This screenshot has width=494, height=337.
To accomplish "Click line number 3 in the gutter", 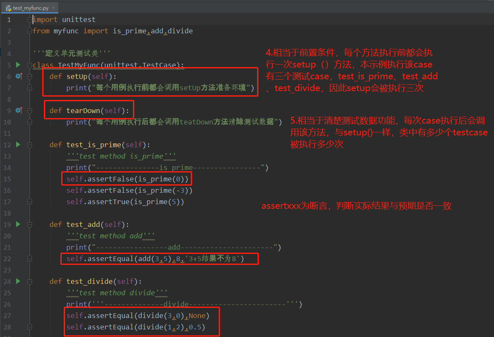I will pyautogui.click(x=9, y=42).
